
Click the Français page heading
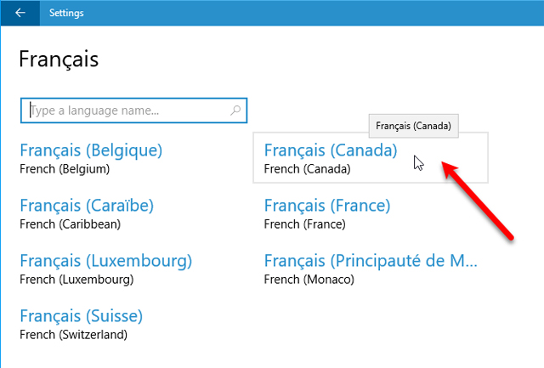coord(59,59)
